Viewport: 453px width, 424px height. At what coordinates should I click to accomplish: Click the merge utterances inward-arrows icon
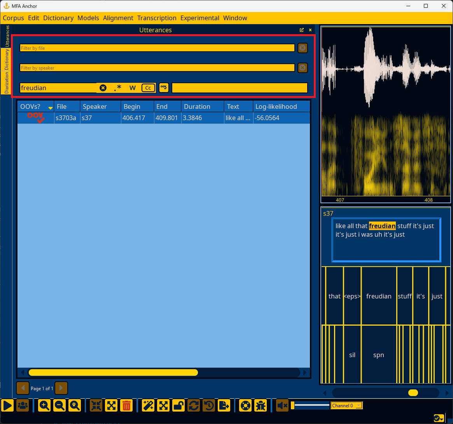click(x=96, y=405)
